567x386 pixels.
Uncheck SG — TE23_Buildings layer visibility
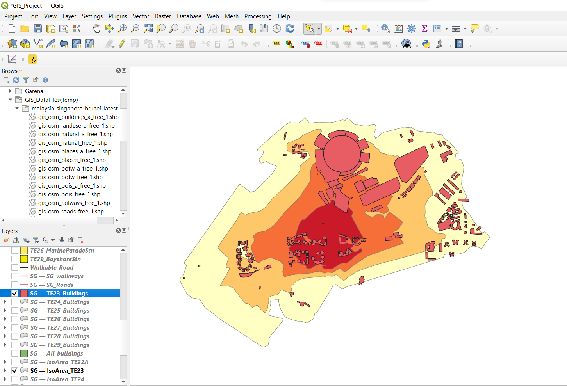(14, 294)
